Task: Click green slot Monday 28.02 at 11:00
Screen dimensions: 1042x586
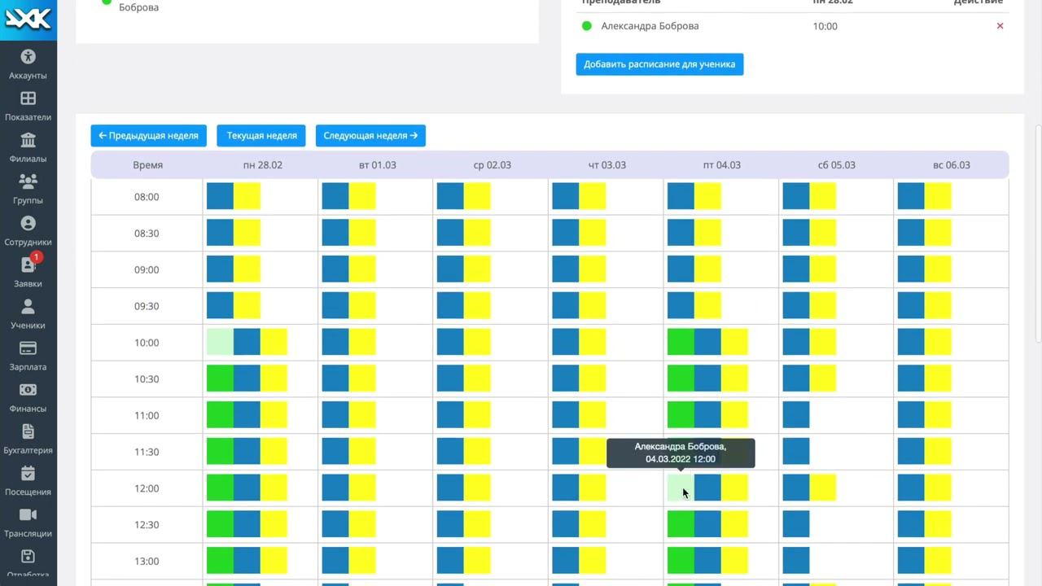Action: pos(220,415)
